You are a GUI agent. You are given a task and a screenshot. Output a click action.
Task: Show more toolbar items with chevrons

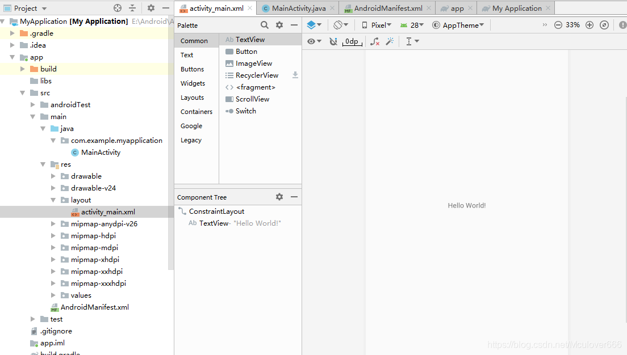pyautogui.click(x=545, y=25)
